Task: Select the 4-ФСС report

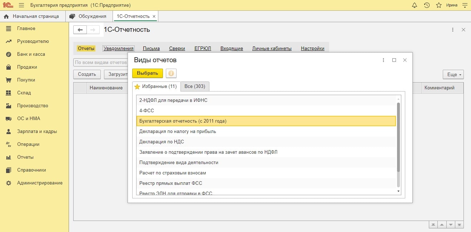Action: point(266,111)
